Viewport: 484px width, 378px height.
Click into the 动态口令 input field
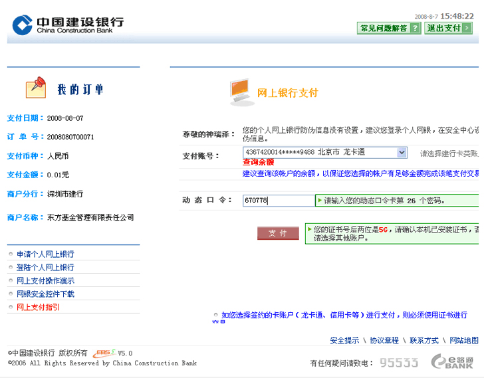pyautogui.click(x=279, y=201)
